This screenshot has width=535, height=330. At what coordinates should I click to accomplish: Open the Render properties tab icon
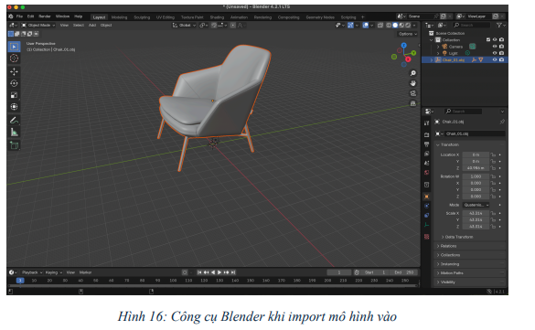point(426,135)
